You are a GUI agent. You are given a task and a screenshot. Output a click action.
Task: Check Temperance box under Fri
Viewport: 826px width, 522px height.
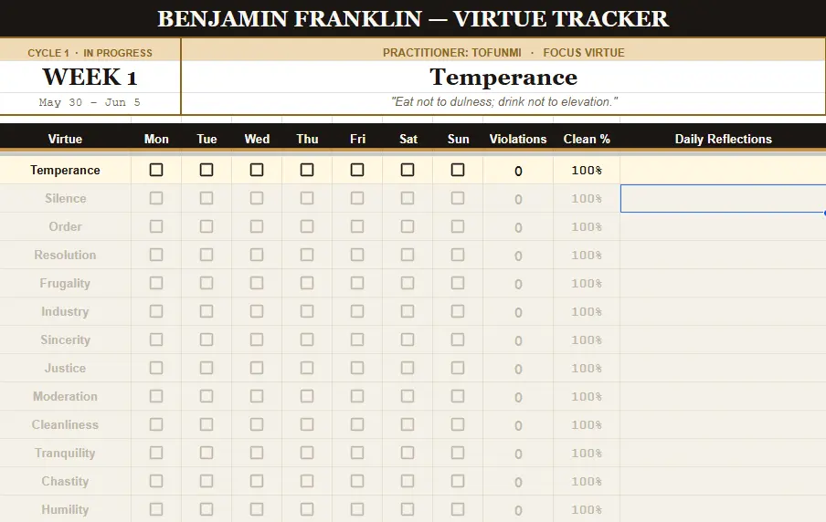pos(357,170)
